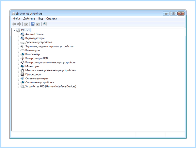This screenshot has width=196, height=148.
Task: Click the Сетевые адаптеры network icon
Action: (23, 78)
